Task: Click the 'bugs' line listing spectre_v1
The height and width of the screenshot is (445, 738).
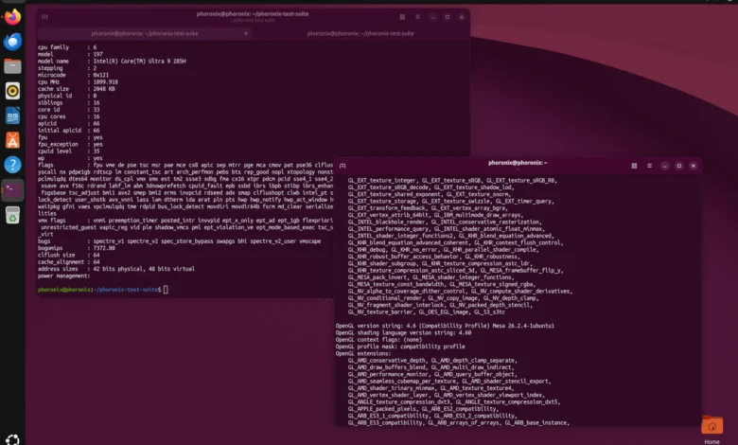Action: 180,241
